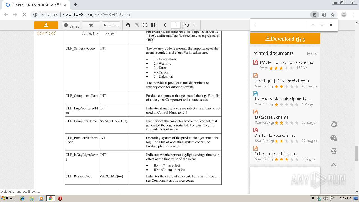The height and width of the screenshot is (202, 359).
Task: Click the zoom in magnifier icon
Action: pyautogui.click(x=128, y=25)
